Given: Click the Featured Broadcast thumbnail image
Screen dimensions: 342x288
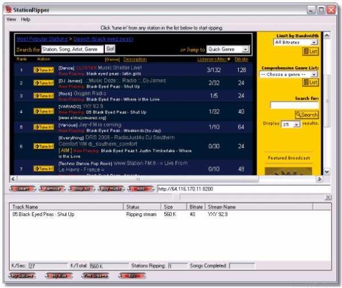Looking at the screenshot, I should [x=288, y=171].
